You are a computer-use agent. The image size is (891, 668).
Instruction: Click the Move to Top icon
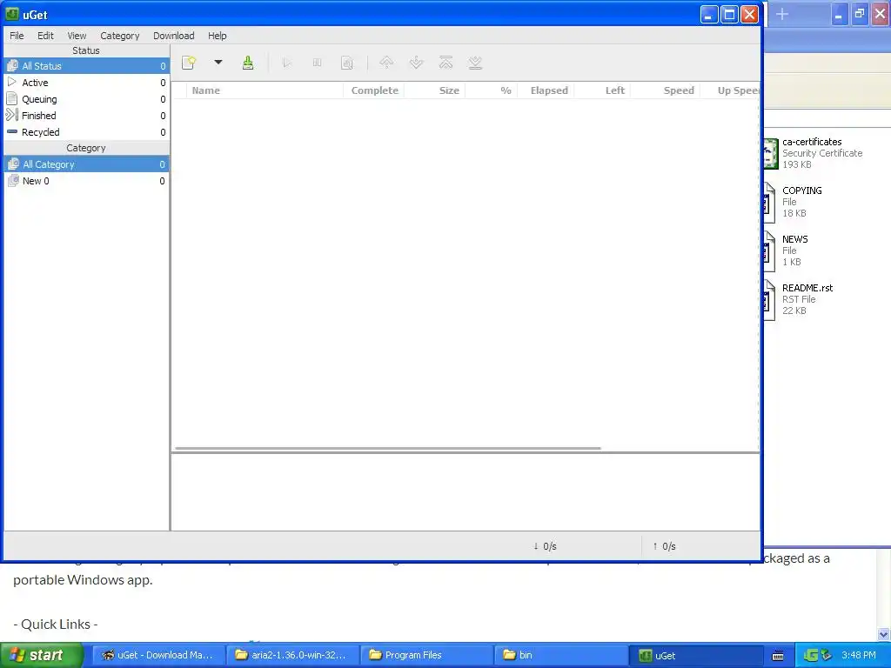[x=445, y=63]
